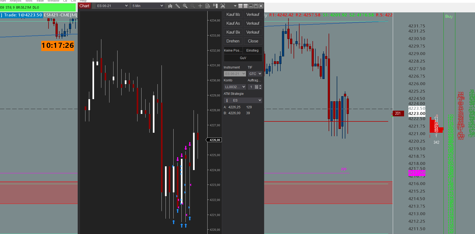Screen dimensions: 475x234
Task: Click the BR:58.21M status text
Action: click(x=23, y=8)
